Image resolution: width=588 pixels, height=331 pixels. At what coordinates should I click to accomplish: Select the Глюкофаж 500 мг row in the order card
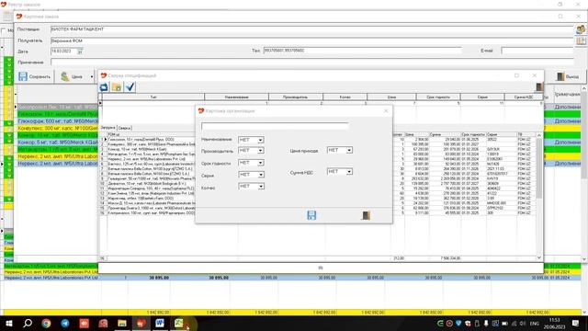[x=58, y=121]
